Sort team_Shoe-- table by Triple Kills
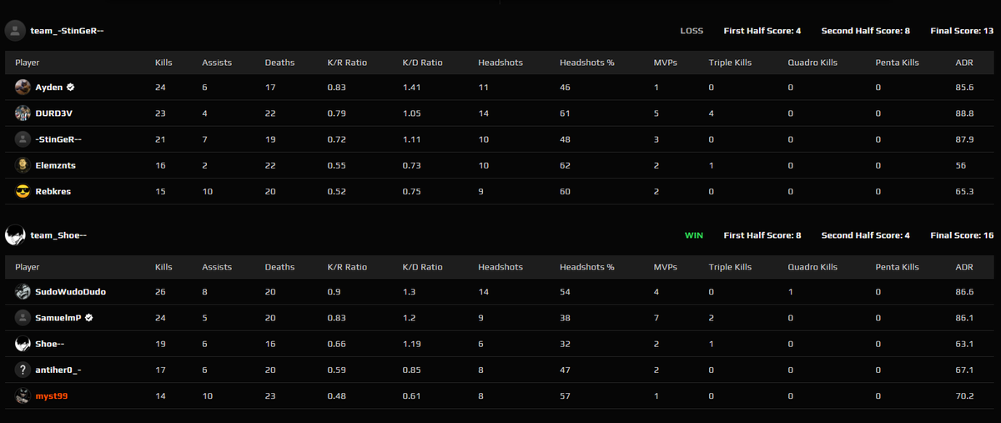The image size is (1001, 423). pos(730,267)
